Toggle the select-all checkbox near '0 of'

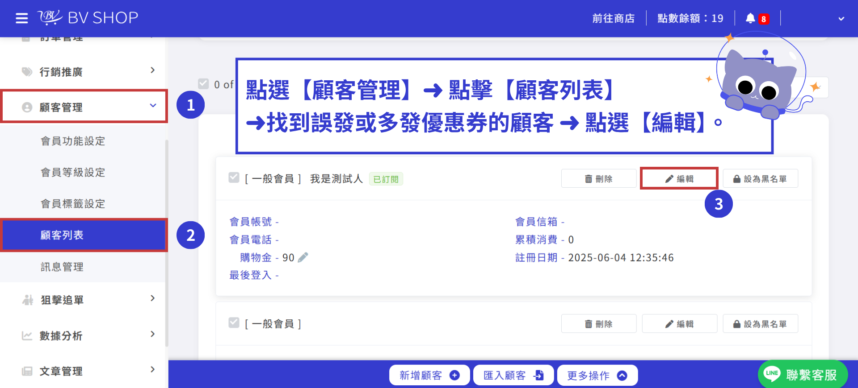203,84
